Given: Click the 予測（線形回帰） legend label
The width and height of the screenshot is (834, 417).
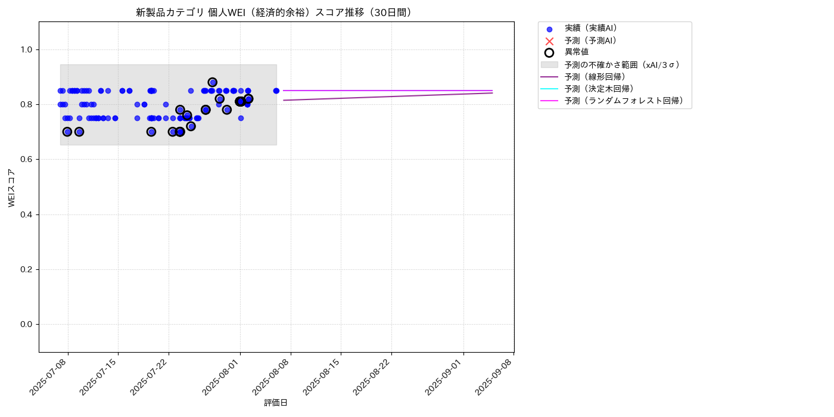Looking at the screenshot, I should (x=595, y=77).
